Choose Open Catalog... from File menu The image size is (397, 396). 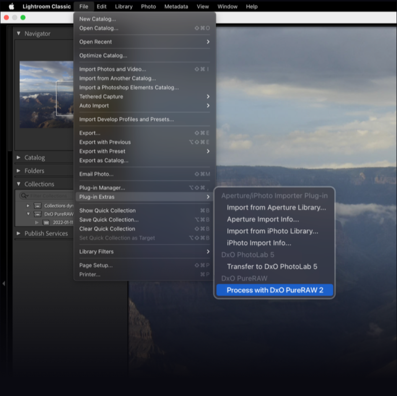point(145,28)
